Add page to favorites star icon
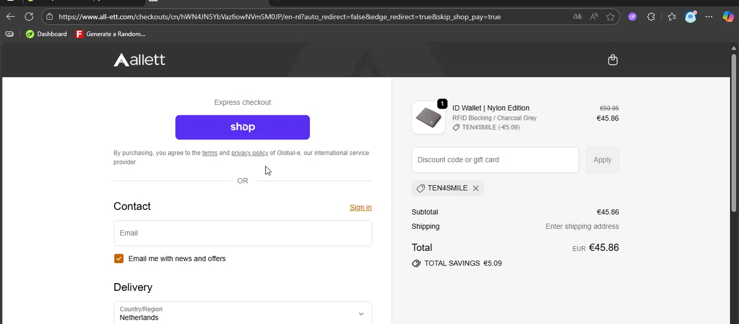The image size is (739, 324). (x=610, y=17)
